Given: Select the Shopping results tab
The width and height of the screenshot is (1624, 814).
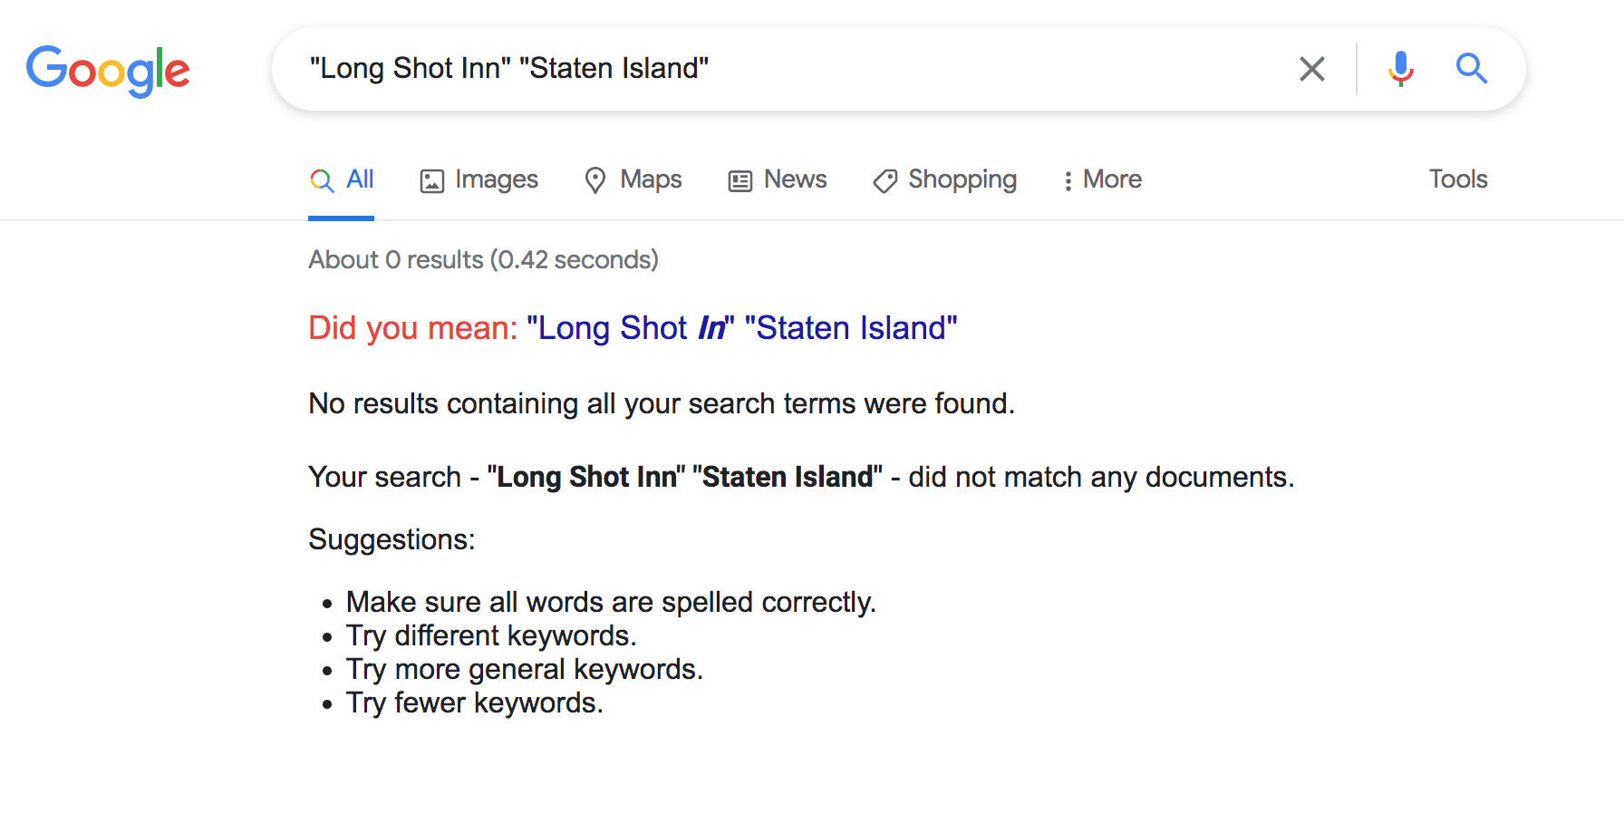Looking at the screenshot, I should pyautogui.click(x=962, y=179).
